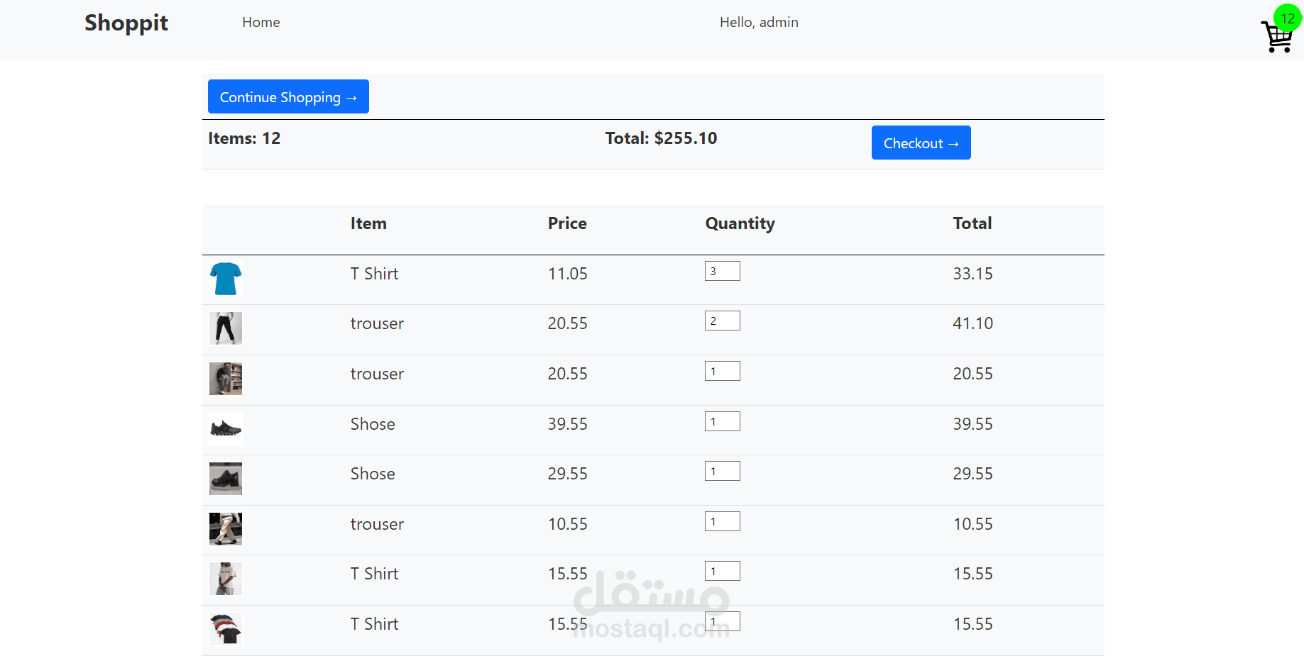Click the second trouser row thumbnail

point(226,379)
